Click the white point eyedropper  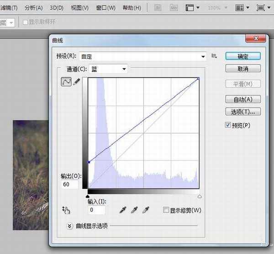coord(146,210)
